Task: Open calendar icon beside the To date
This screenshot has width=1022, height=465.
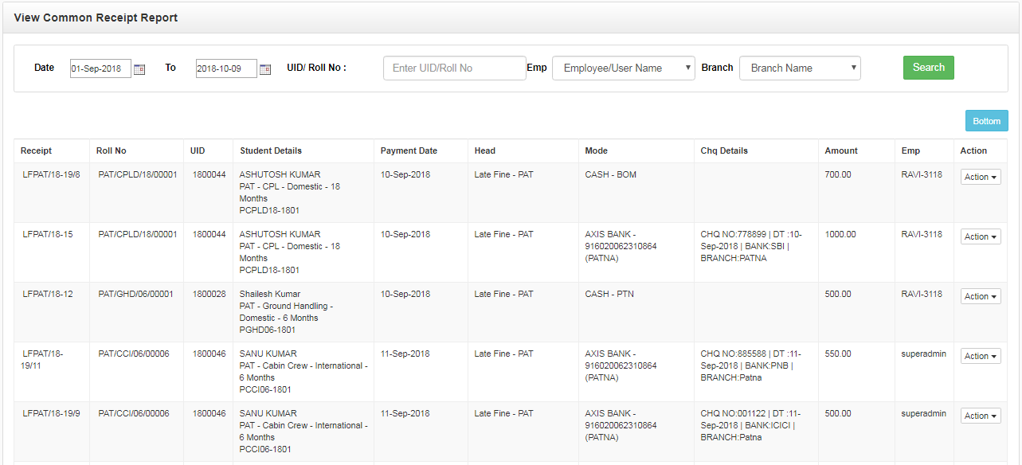Action: 265,69
